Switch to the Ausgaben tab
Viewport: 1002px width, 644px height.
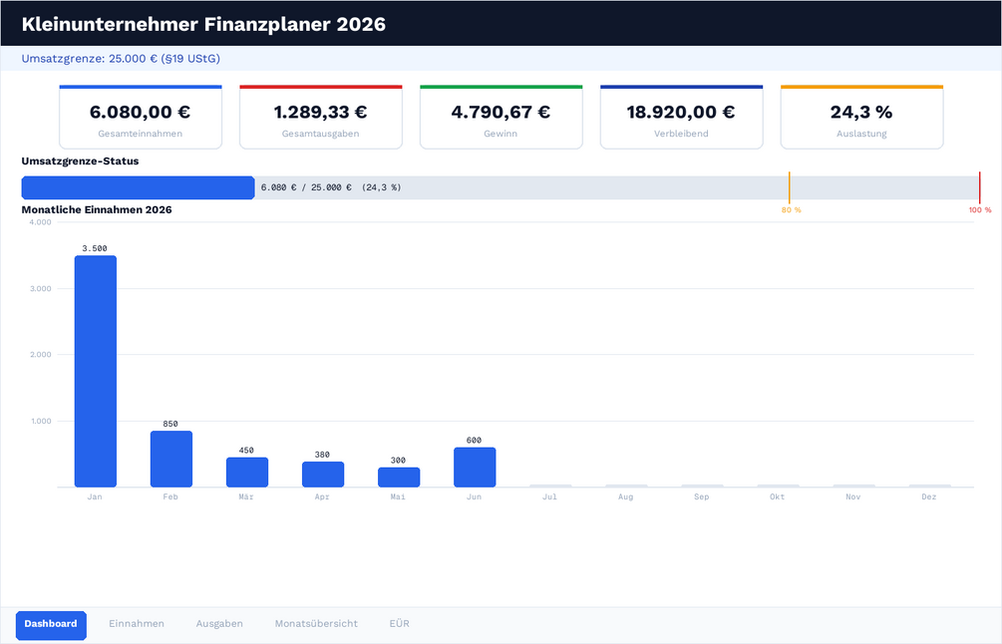click(219, 623)
